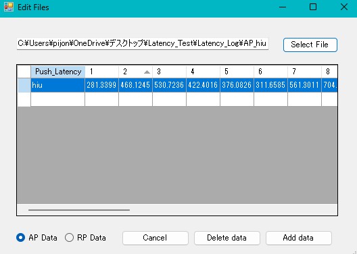Click the file path input field

click(x=143, y=43)
